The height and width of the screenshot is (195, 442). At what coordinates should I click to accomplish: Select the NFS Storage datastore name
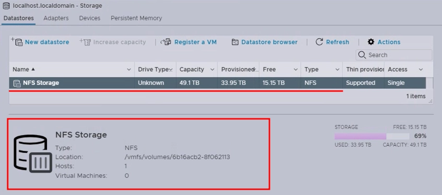pos(41,83)
